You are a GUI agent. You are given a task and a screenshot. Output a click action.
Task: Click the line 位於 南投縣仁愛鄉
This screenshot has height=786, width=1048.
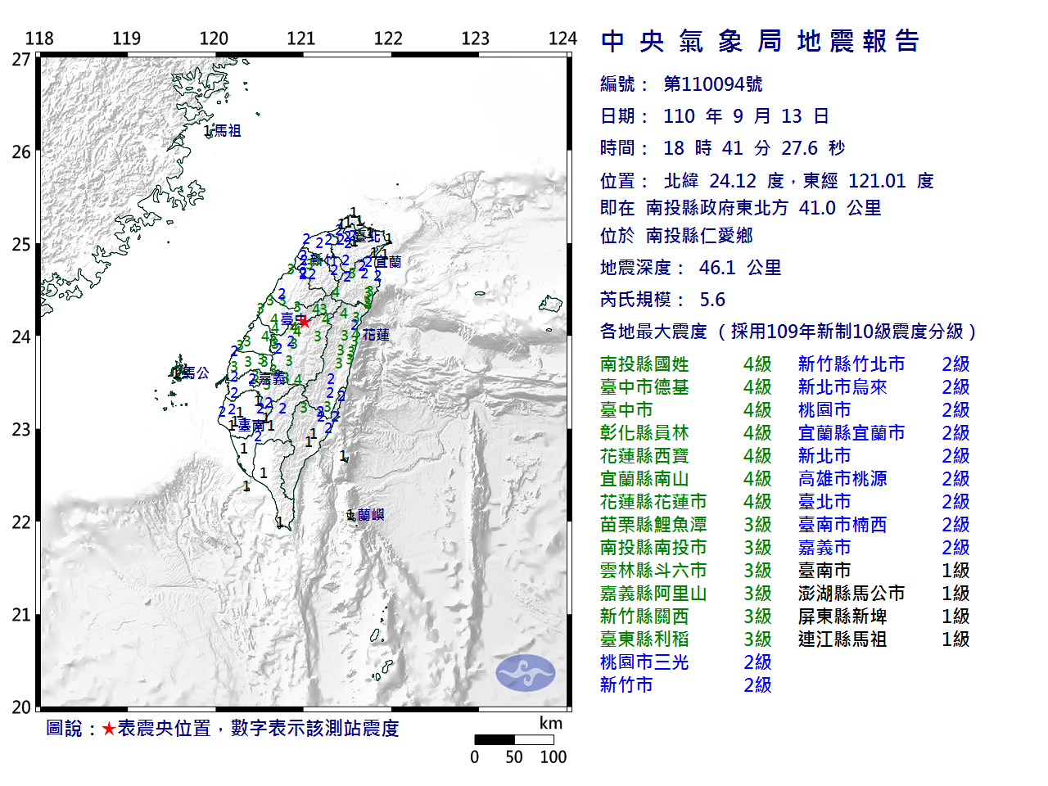tap(676, 236)
